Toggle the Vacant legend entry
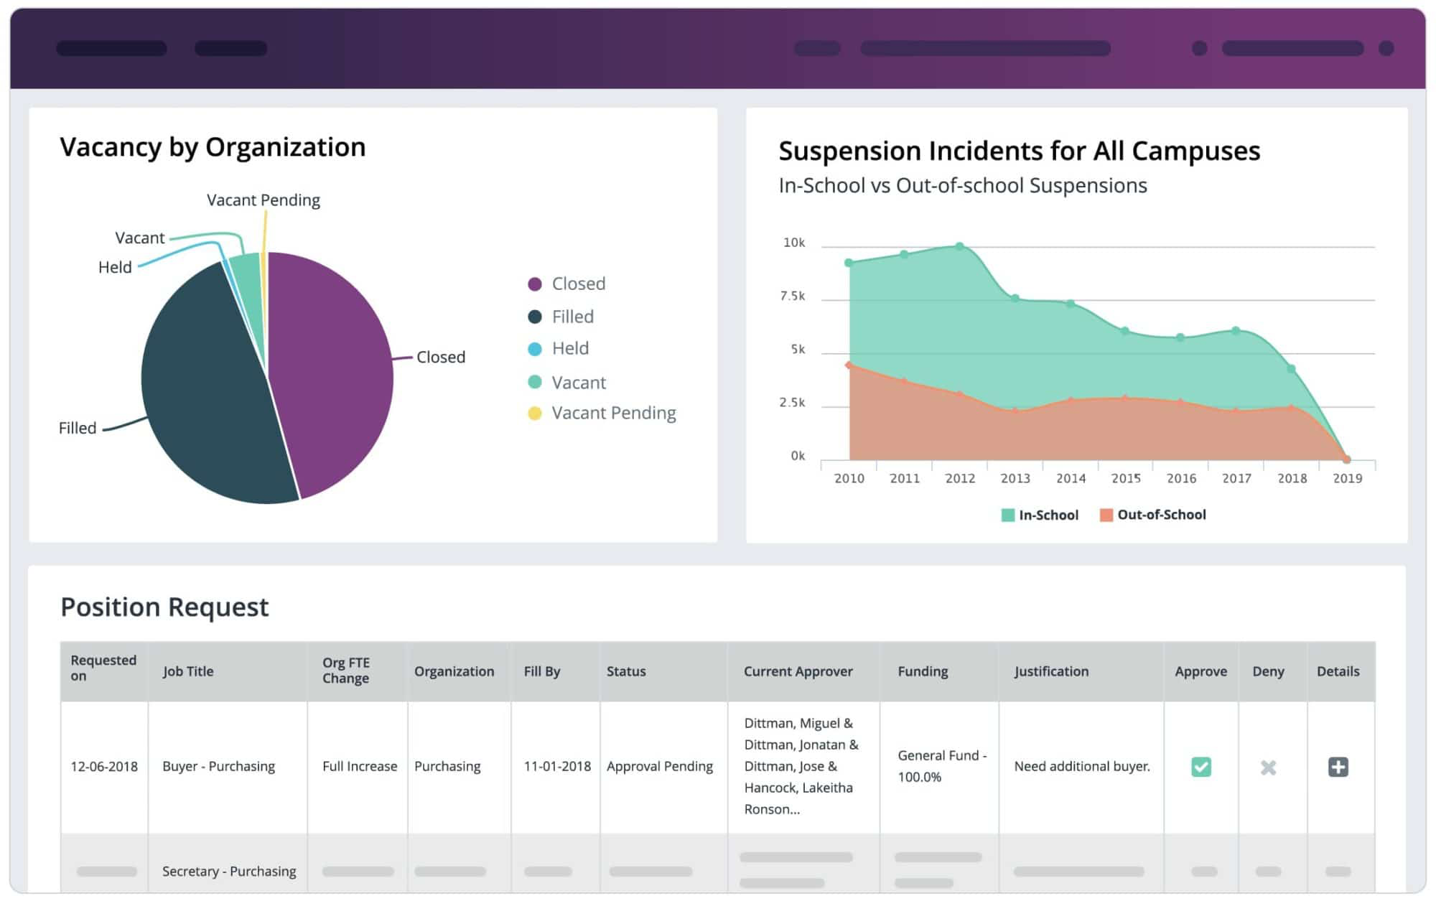1436x901 pixels. [x=578, y=382]
